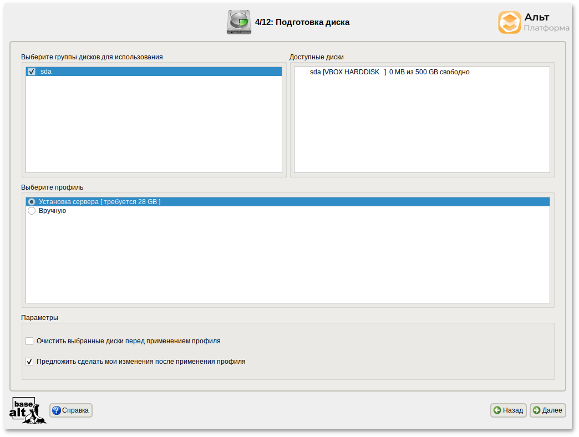Click the Альт Платформа logo

pos(533,23)
